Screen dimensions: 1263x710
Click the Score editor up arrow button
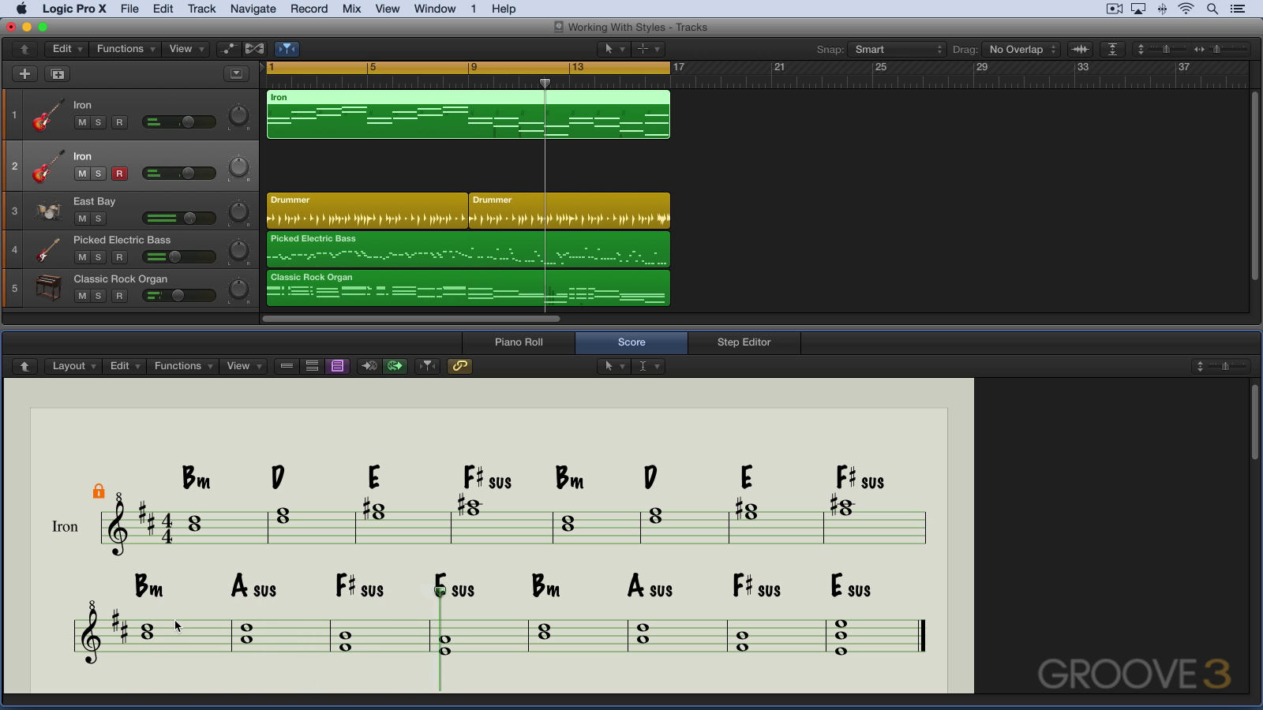[x=24, y=366]
